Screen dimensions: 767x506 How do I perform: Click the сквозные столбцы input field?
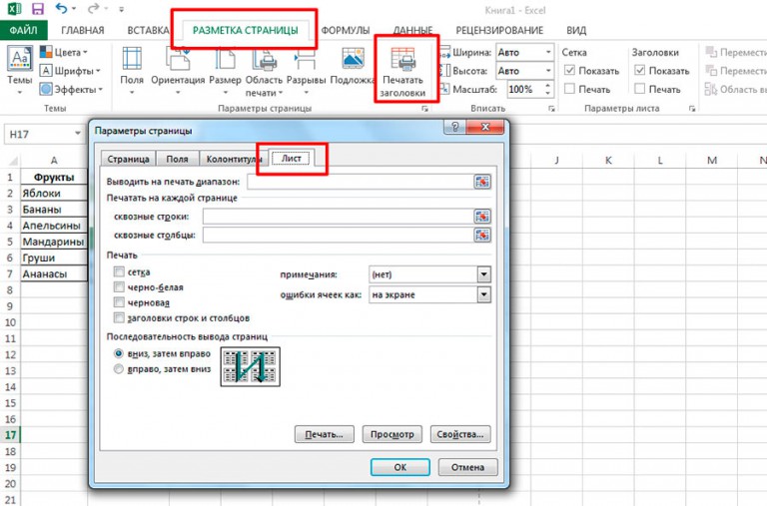pyautogui.click(x=338, y=236)
